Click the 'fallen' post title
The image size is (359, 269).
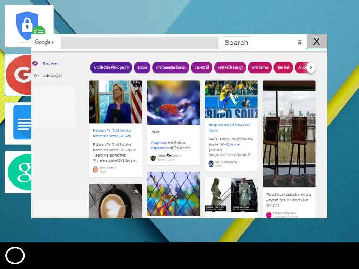click(x=156, y=132)
